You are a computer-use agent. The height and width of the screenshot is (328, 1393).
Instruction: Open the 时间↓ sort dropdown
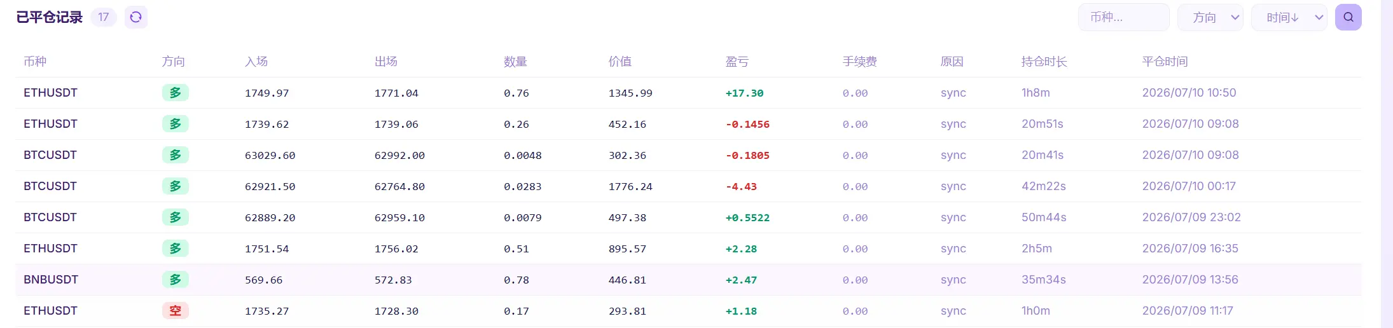[1289, 17]
